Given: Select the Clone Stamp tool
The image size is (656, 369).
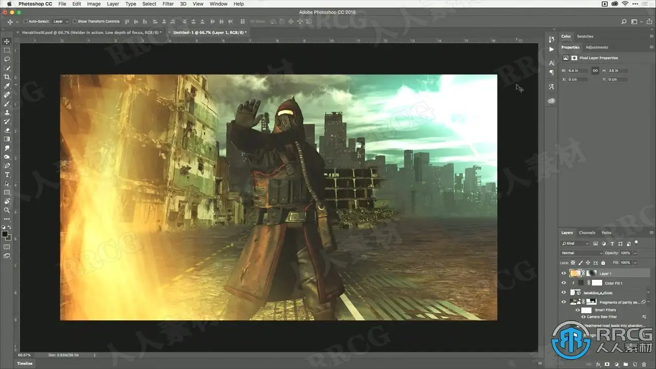Looking at the screenshot, I should click(7, 112).
